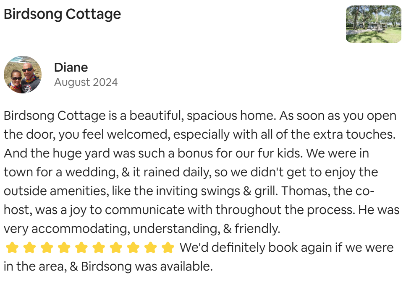
Task: Click the fifth yellow star emoji
Action: tap(81, 248)
